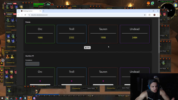Click the gold chest in EIGHTY panel
The image size is (178, 100).
click(8, 41)
